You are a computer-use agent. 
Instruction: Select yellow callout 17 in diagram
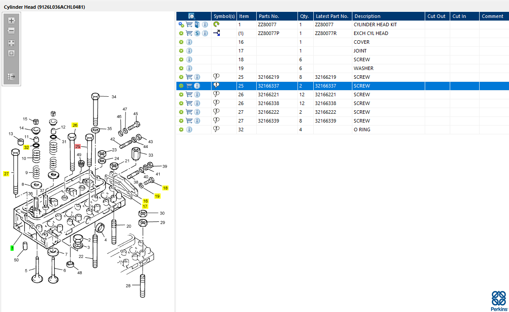click(145, 206)
